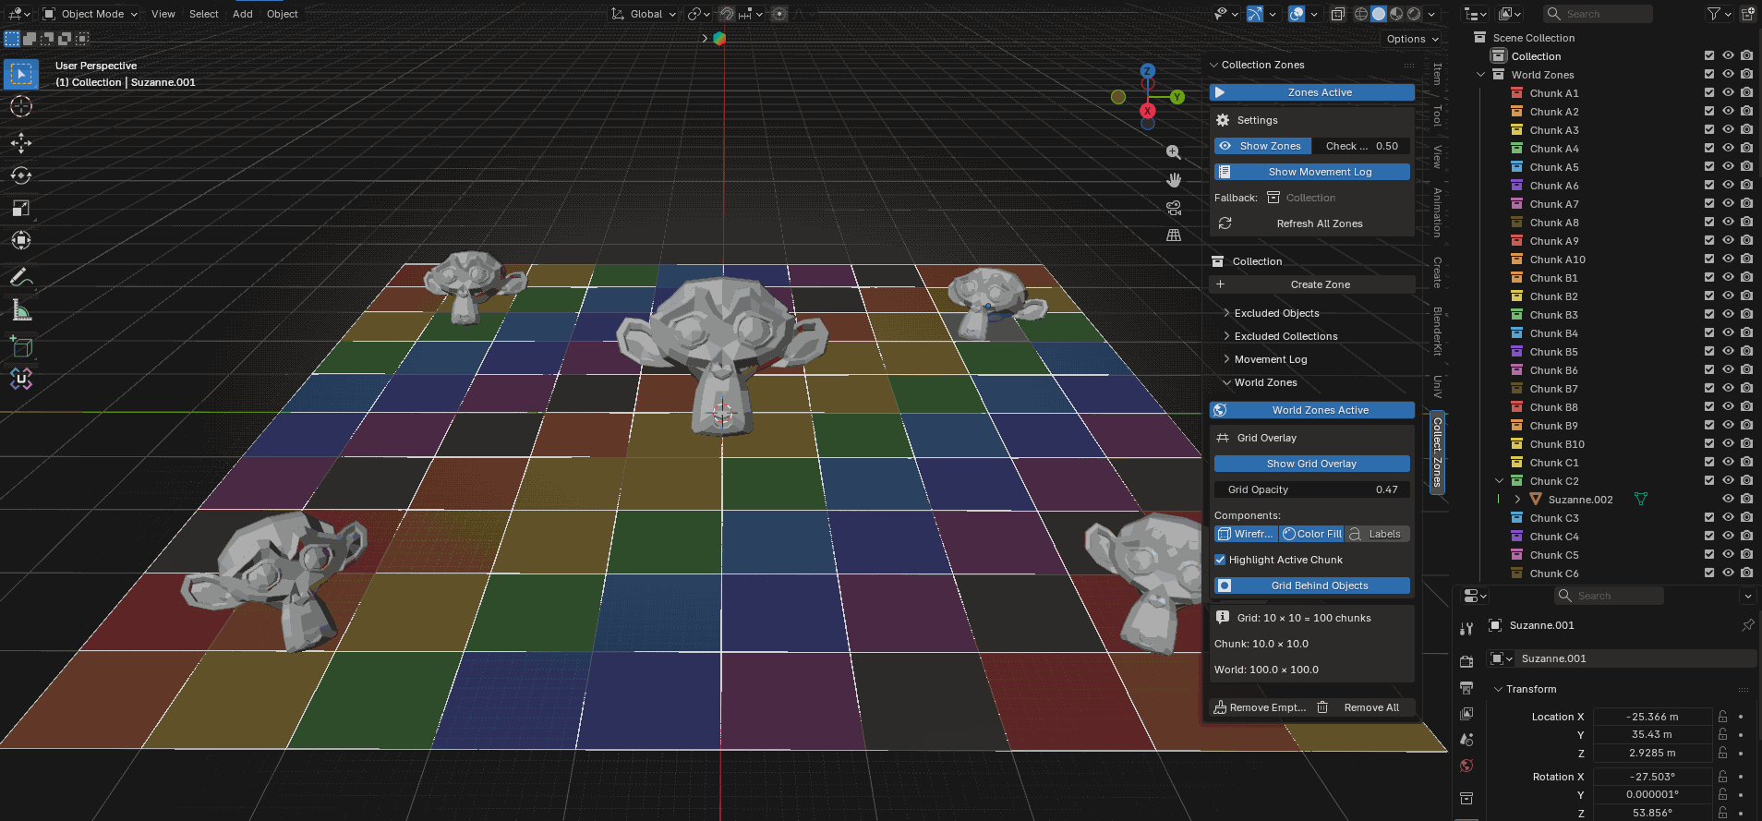
Task: Click Zones Active button
Action: (1311, 92)
